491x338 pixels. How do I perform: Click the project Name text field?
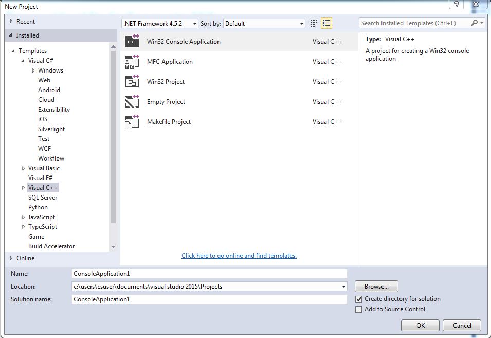click(x=209, y=274)
